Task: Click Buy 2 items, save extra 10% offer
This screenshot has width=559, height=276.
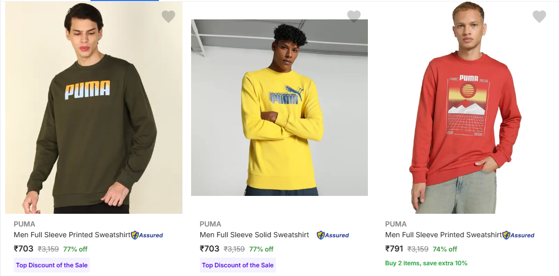Action: tap(426, 263)
